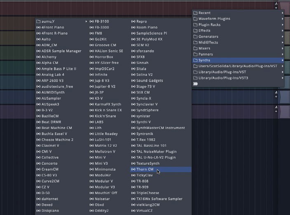Choose ADSR Sample Manager plugin

(61, 51)
